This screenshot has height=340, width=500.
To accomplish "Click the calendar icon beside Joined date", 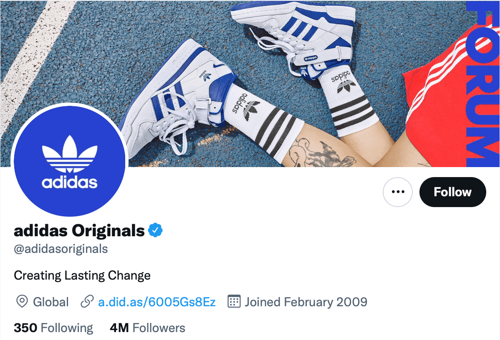I will point(234,301).
